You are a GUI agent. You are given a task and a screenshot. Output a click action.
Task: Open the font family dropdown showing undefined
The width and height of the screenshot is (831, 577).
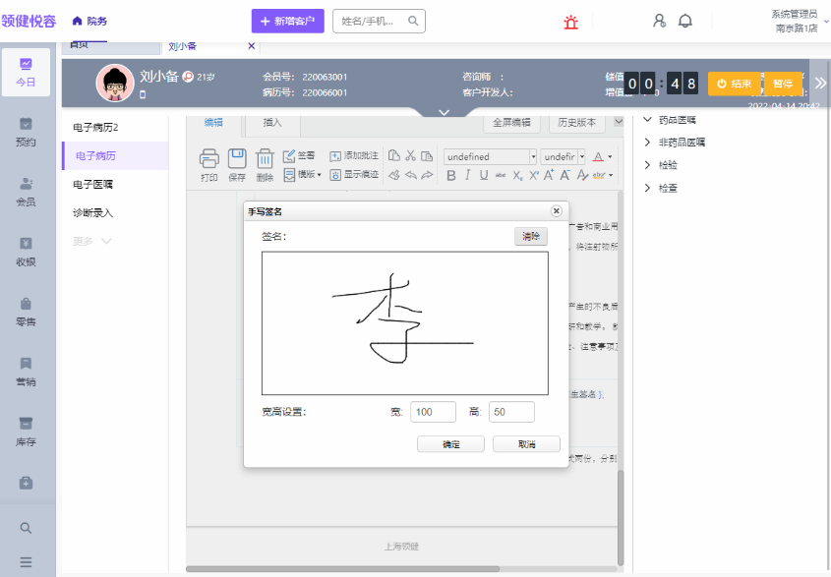(x=490, y=157)
